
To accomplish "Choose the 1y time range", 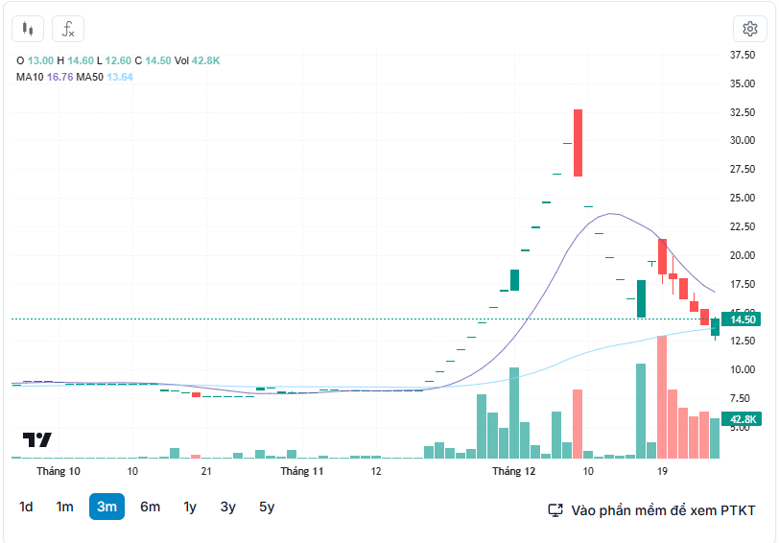I will [190, 507].
